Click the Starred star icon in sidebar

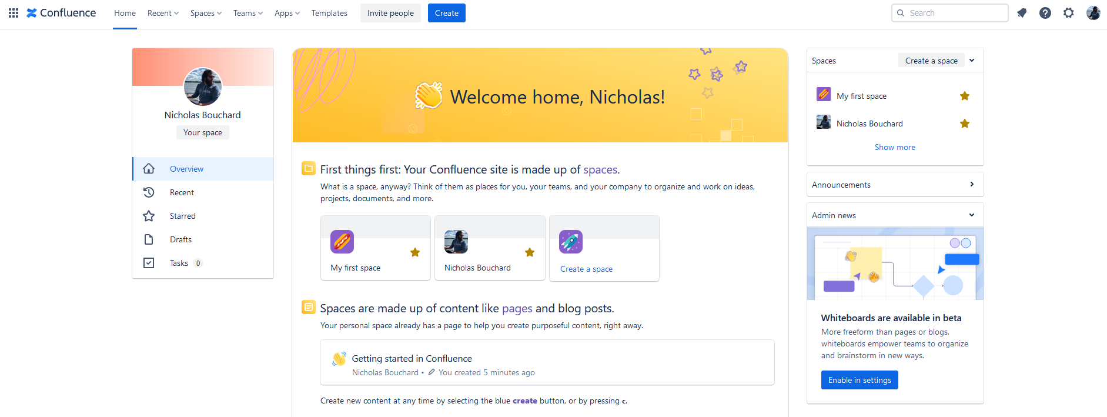[149, 216]
